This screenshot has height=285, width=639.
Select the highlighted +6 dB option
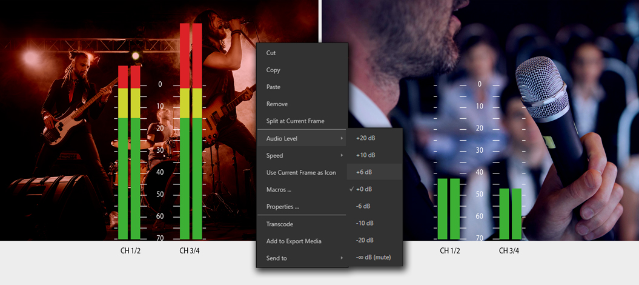pos(365,172)
